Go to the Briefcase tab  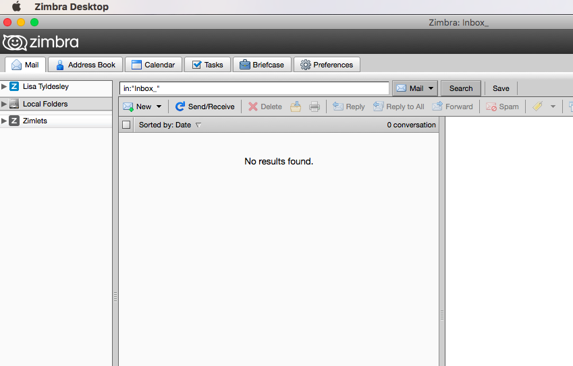(x=262, y=65)
